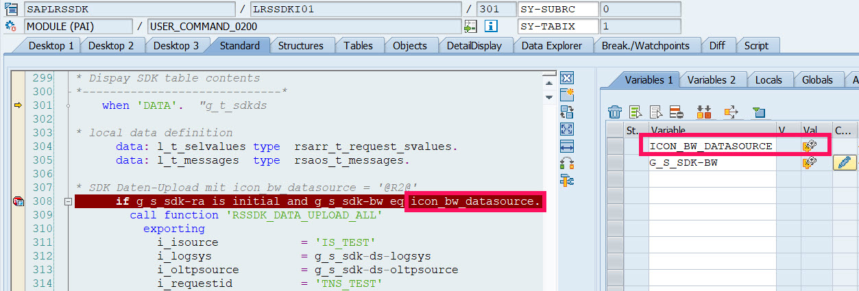Click the value icon in the ICON_BW_DATASOURCE row
The image size is (859, 291).
810,145
